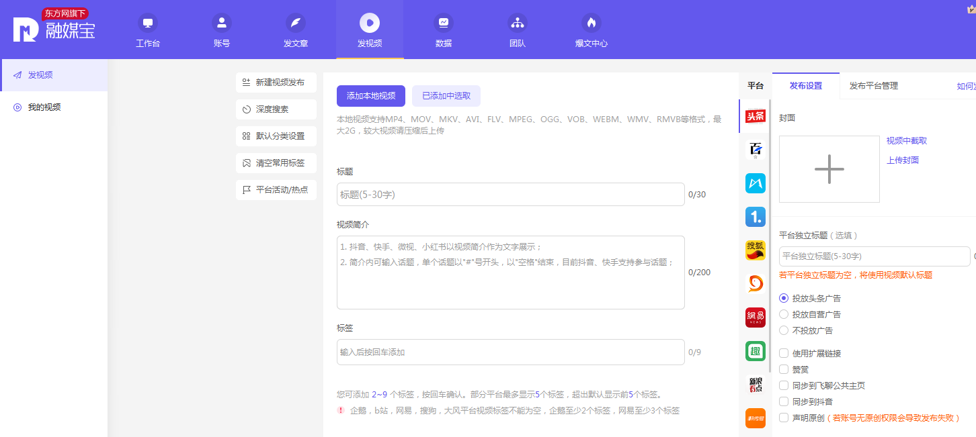Open 平台活动/热点
The height and width of the screenshot is (437, 976).
point(276,190)
